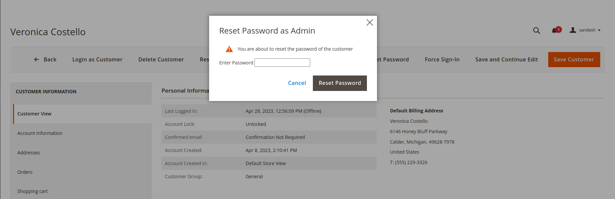This screenshot has width=615, height=199.
Task: Close the Reset Password modal with X
Action: [x=370, y=22]
